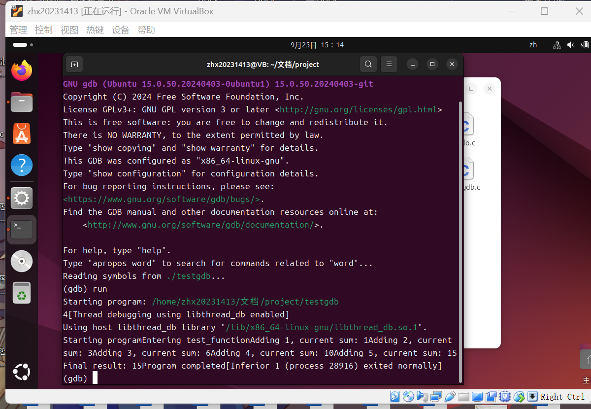Click the ./testgdb path in terminal
The width and height of the screenshot is (591, 409).
pos(189,276)
